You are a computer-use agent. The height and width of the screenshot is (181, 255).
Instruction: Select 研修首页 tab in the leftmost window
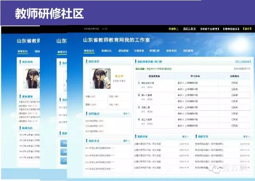pos(23,51)
